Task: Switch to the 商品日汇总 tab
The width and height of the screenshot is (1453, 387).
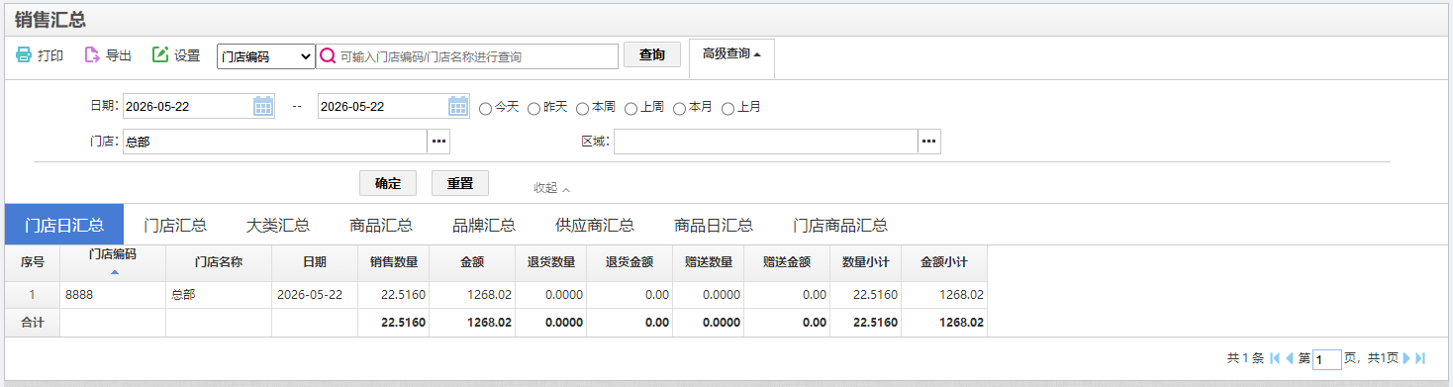Action: [x=714, y=225]
